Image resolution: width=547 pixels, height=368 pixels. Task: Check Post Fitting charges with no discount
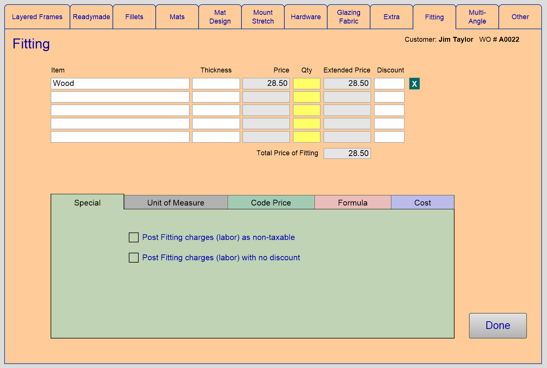[134, 258]
